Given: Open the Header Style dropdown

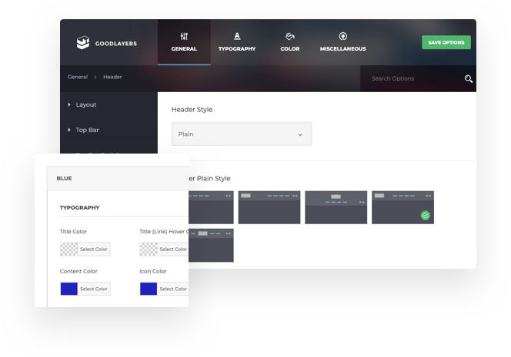Looking at the screenshot, I should 241,134.
